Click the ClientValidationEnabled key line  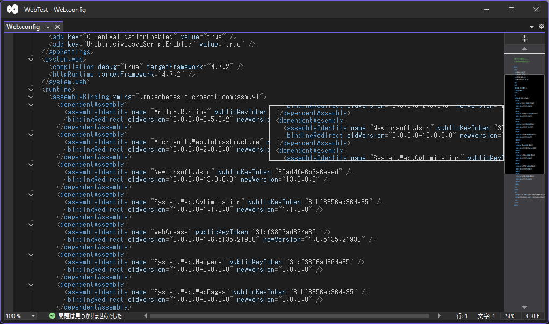pos(143,36)
